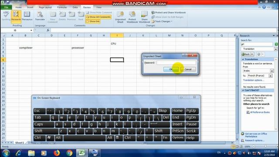Viewport: 279px width, 157px height.
Task: Switch to the Insert tab
Action: point(30,7)
